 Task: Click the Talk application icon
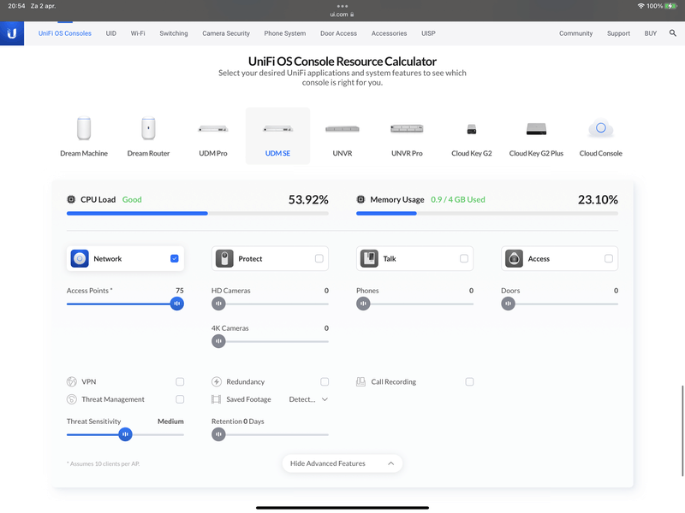click(x=369, y=259)
